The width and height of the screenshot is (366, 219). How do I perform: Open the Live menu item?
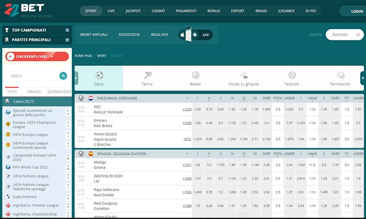coord(111,11)
